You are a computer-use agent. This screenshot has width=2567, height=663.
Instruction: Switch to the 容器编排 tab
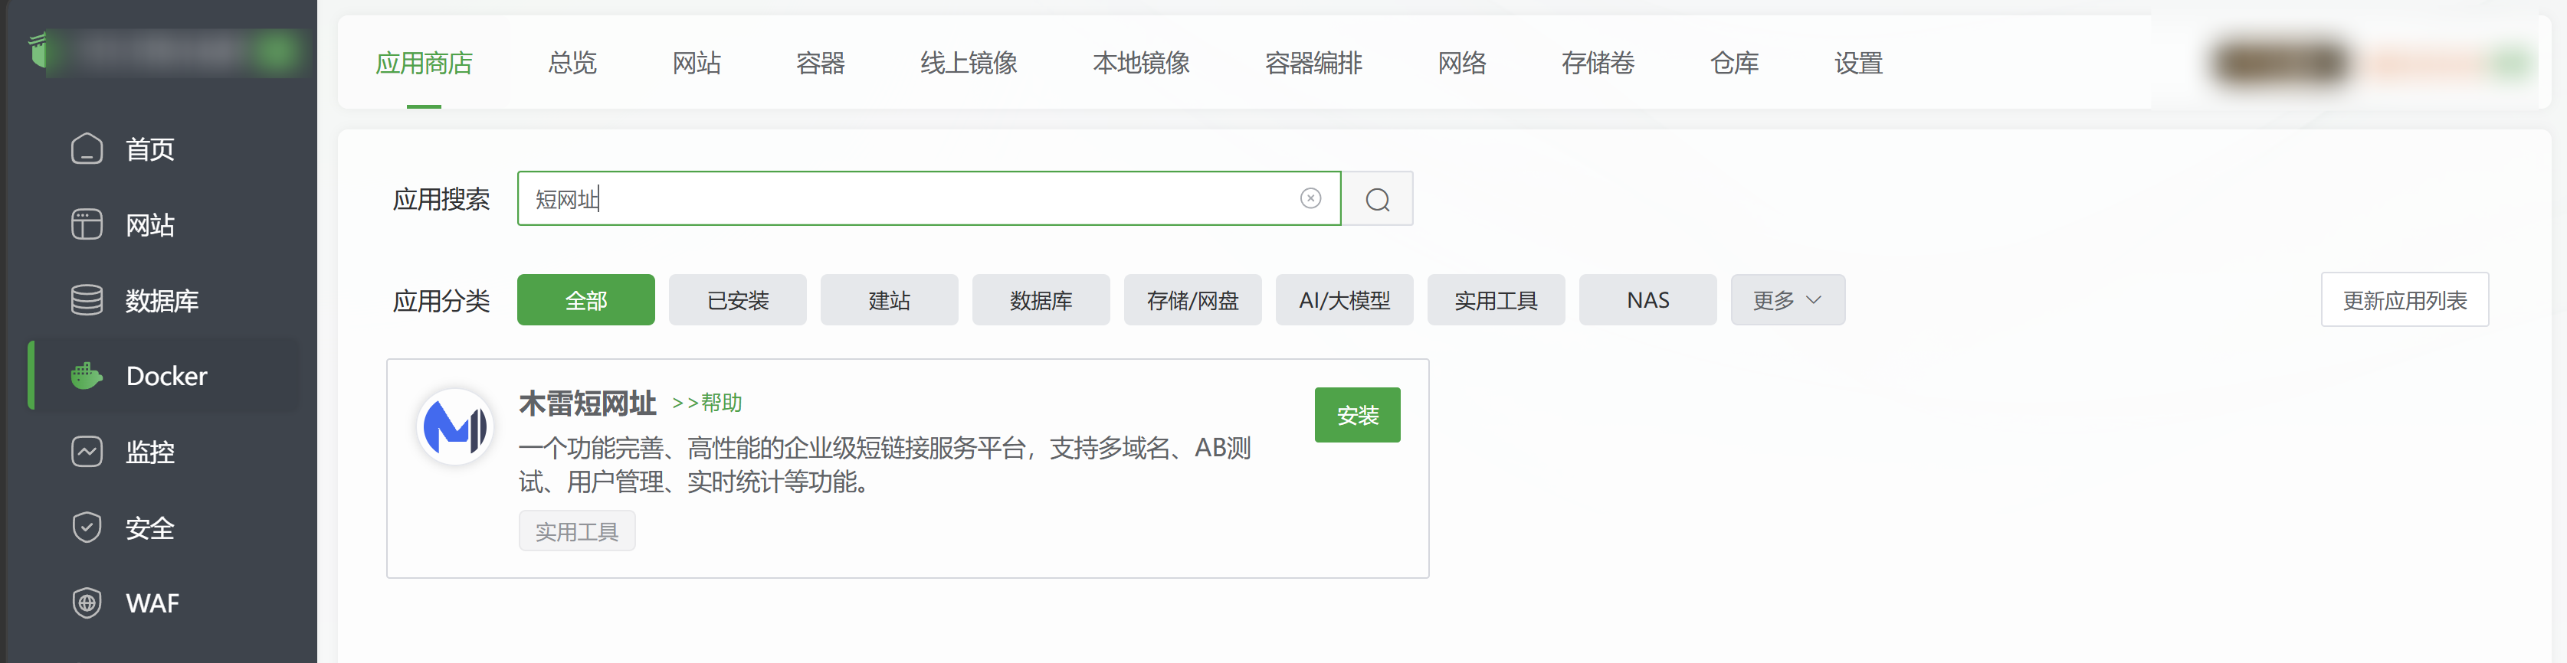pyautogui.click(x=1313, y=64)
